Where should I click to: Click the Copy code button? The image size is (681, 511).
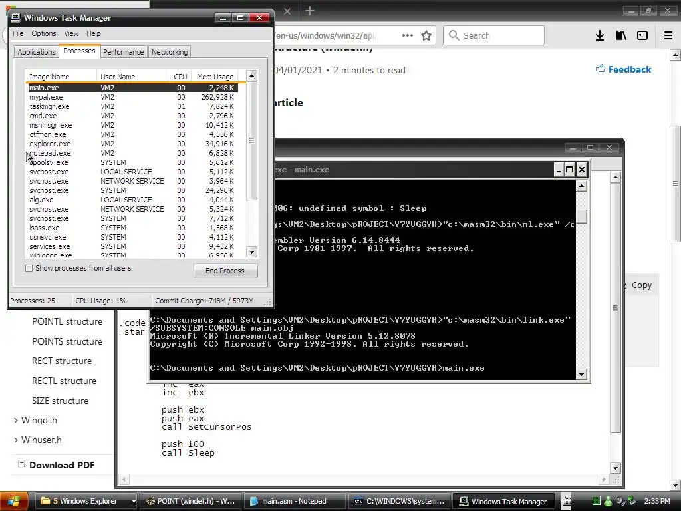pos(641,285)
